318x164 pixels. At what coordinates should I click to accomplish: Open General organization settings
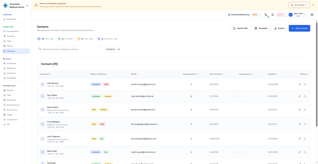click(16, 90)
